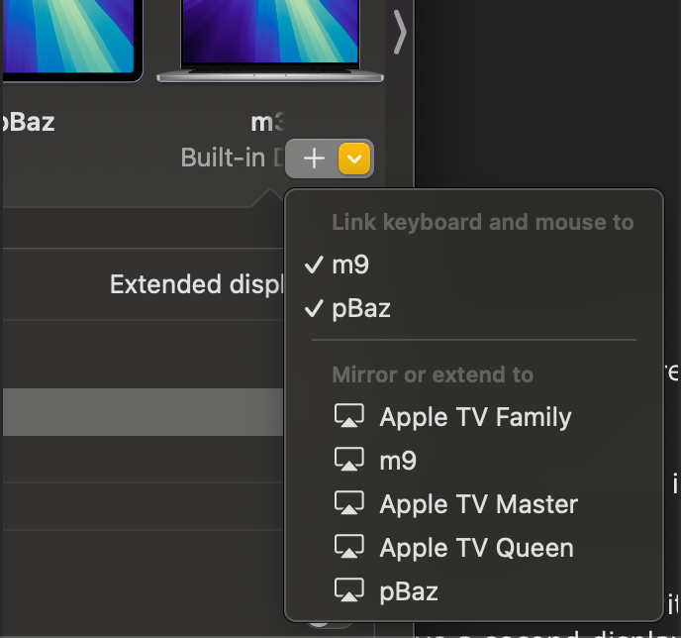Viewport: 681px width, 638px height.
Task: Select the m3 laptop display thumbnail
Action: point(270,42)
